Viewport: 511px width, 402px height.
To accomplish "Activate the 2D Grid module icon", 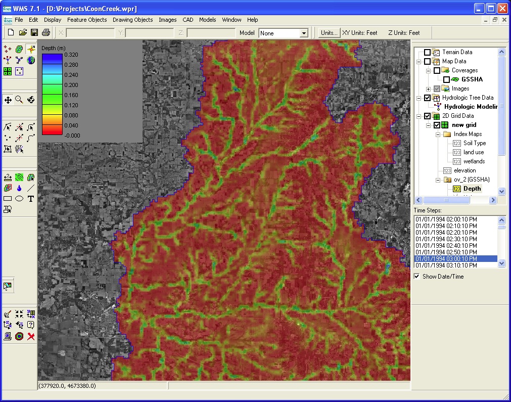I will click(x=7, y=71).
